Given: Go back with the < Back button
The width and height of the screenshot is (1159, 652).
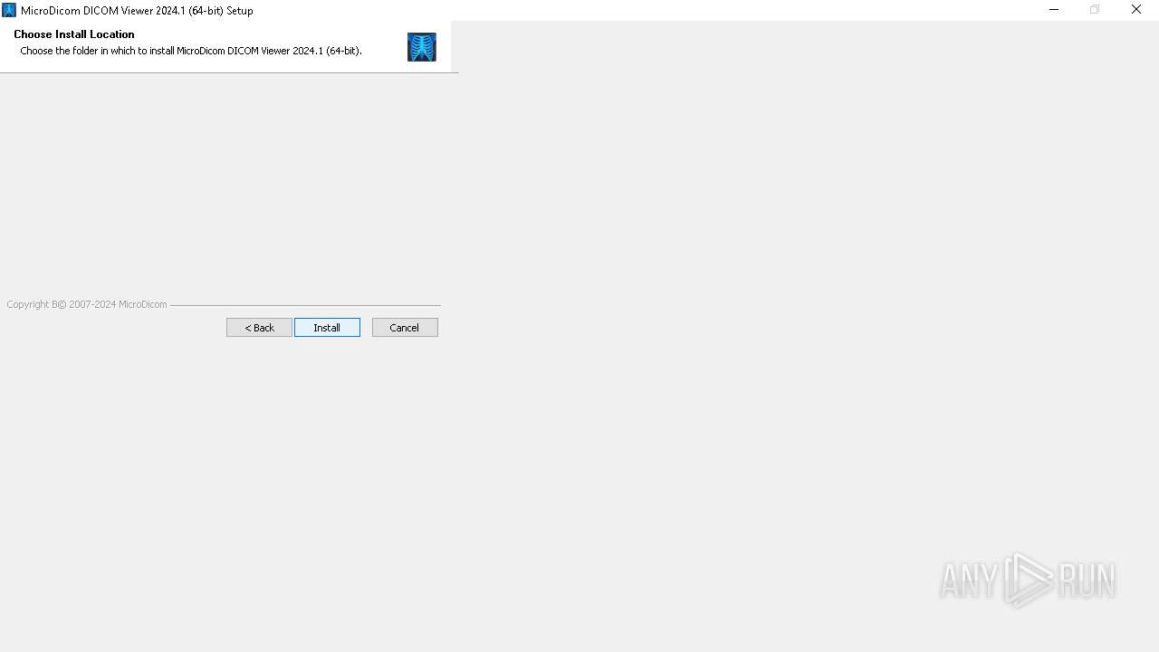Looking at the screenshot, I should pos(259,328).
